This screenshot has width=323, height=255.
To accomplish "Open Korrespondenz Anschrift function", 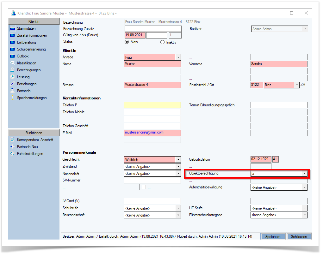I will pos(35,140).
